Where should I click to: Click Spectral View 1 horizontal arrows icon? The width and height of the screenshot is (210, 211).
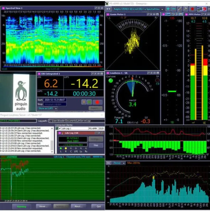pos(102,8)
